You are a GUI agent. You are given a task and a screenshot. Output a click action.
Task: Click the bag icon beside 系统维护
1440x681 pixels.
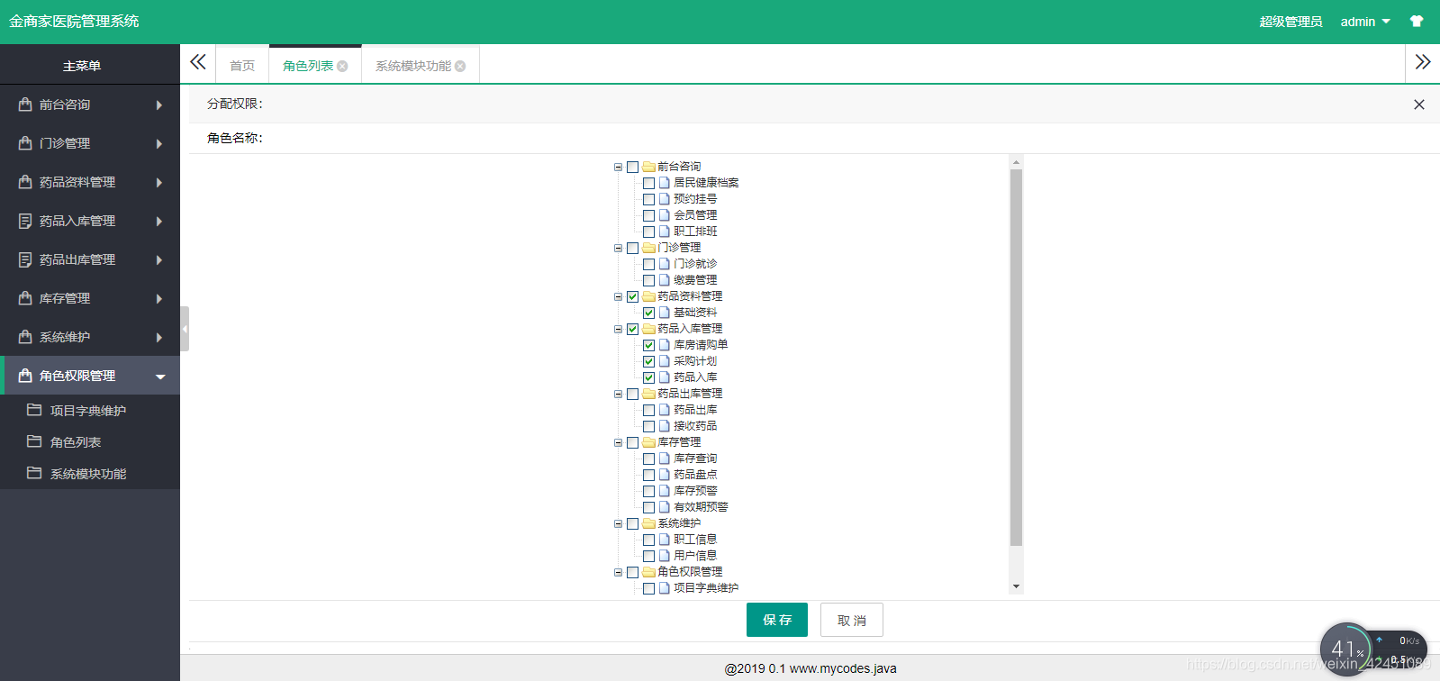[25, 337]
